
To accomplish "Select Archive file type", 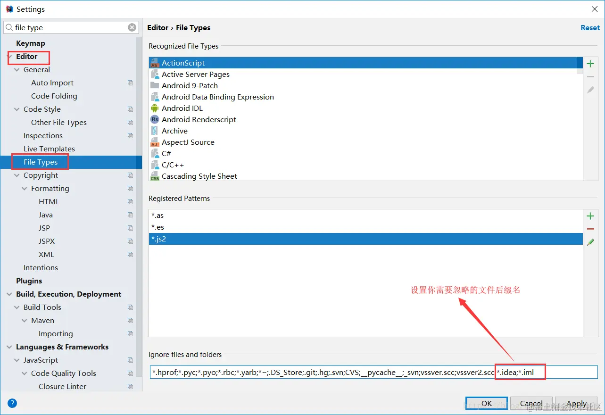I will click(x=363, y=131).
